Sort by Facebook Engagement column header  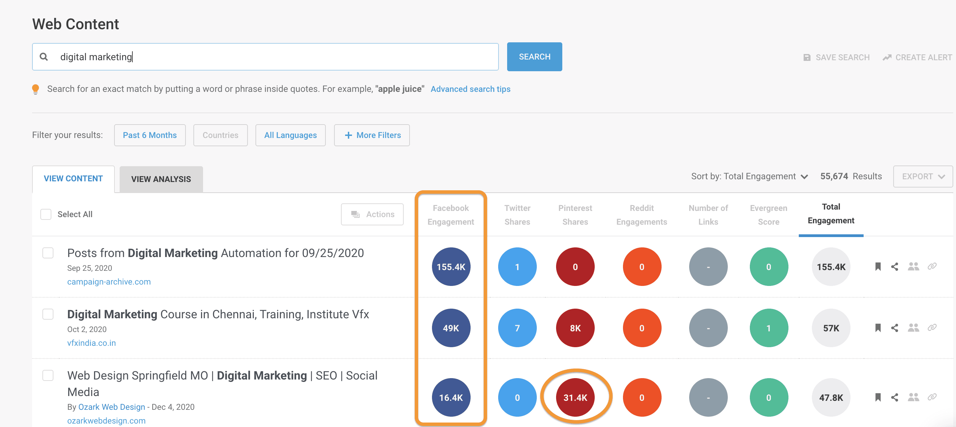click(x=451, y=215)
